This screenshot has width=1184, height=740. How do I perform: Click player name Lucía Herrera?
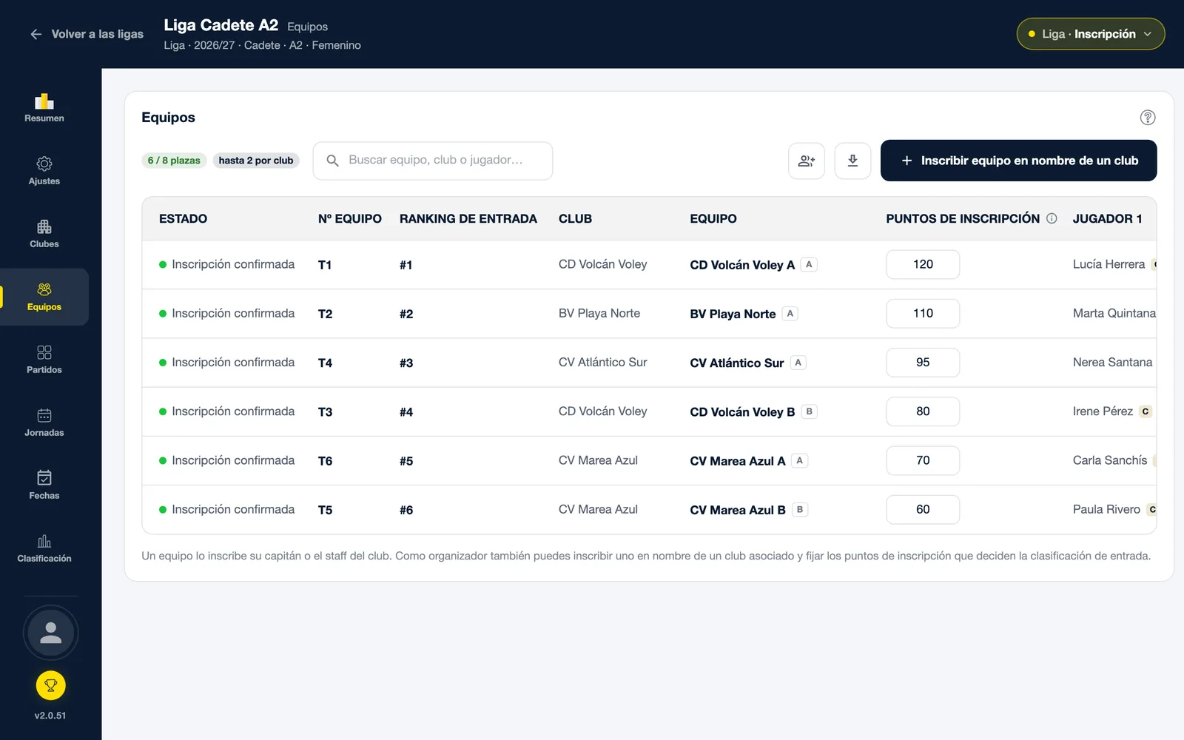pyautogui.click(x=1109, y=264)
